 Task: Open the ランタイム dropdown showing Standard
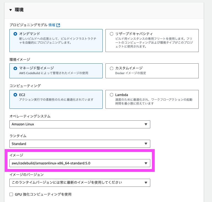pyautogui.click(x=80, y=144)
